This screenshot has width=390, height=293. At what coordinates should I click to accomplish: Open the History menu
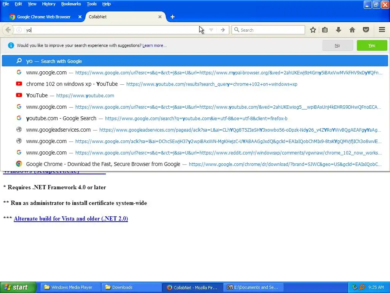click(x=48, y=4)
